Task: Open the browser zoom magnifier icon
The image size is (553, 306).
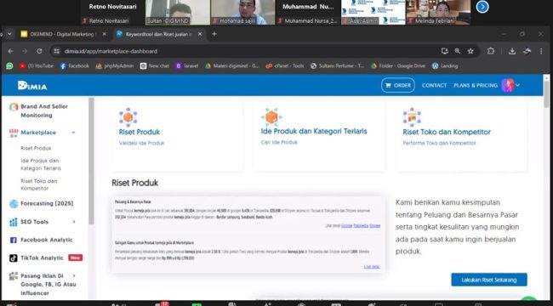Action: [x=458, y=51]
